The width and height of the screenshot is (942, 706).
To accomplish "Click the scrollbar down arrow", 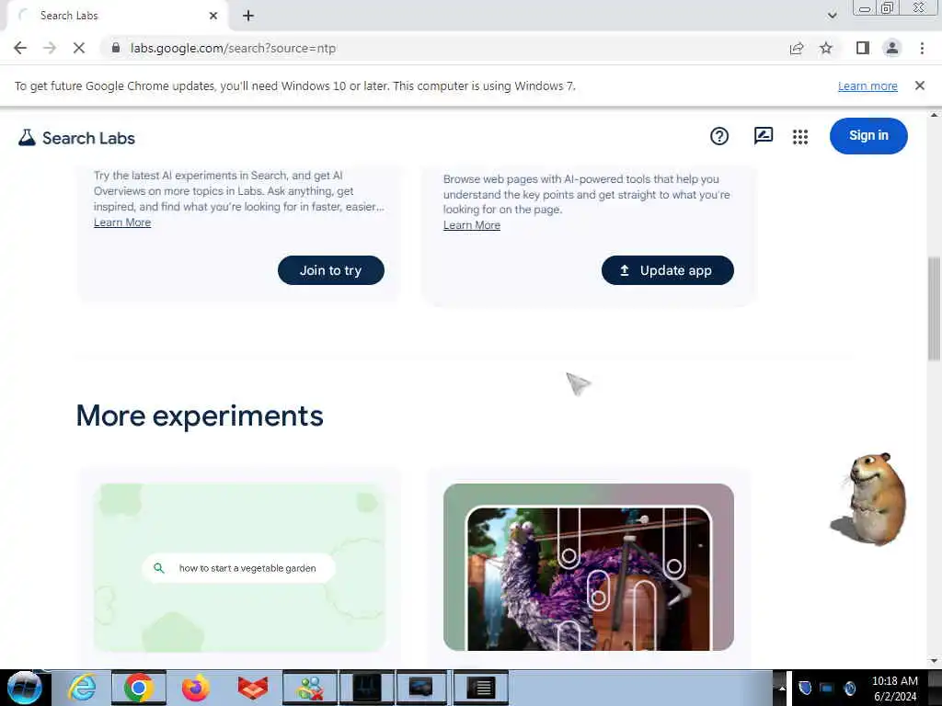I will click(x=934, y=662).
